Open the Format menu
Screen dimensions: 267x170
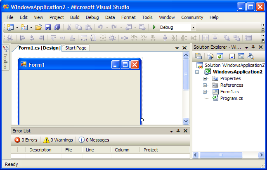coord(128,17)
